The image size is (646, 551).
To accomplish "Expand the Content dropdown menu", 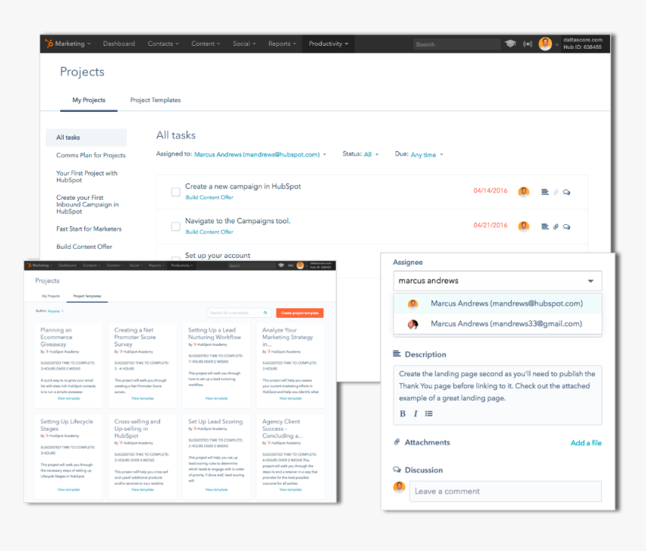I will coord(206,44).
